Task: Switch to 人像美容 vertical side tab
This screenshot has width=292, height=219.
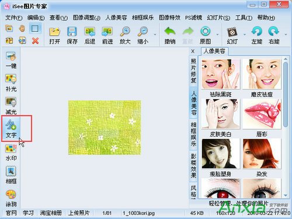Action: 193,103
